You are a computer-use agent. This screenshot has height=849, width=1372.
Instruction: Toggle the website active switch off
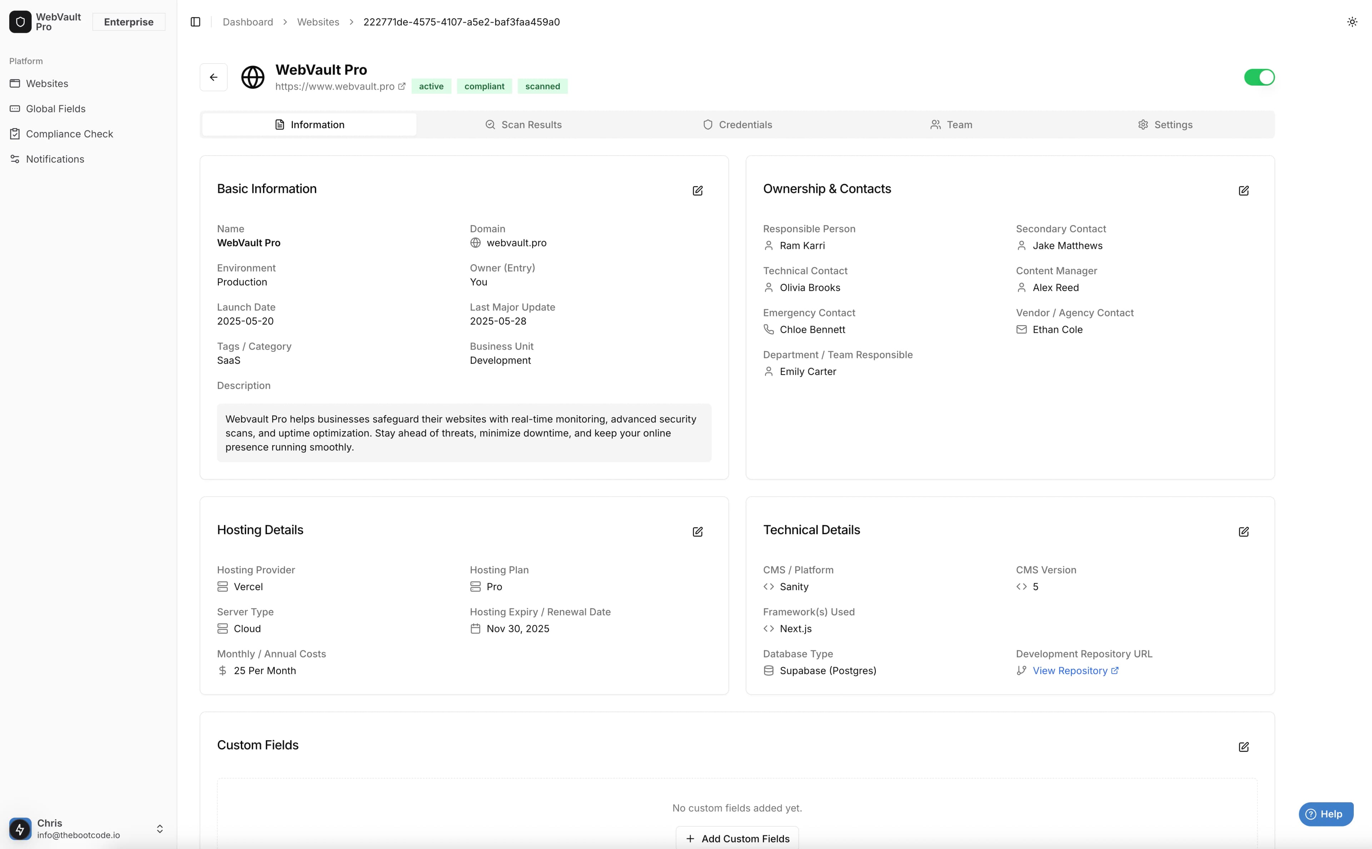pyautogui.click(x=1259, y=77)
